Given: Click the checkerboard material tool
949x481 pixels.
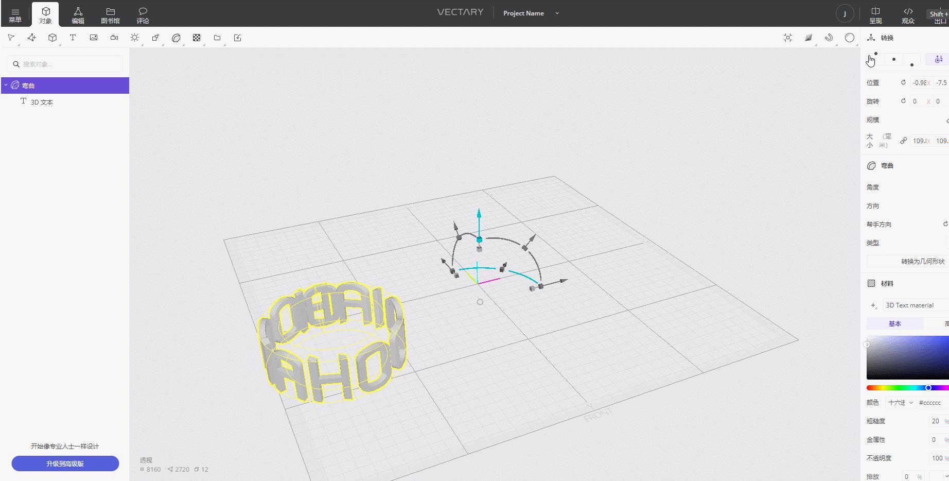Looking at the screenshot, I should pyautogui.click(x=197, y=38).
